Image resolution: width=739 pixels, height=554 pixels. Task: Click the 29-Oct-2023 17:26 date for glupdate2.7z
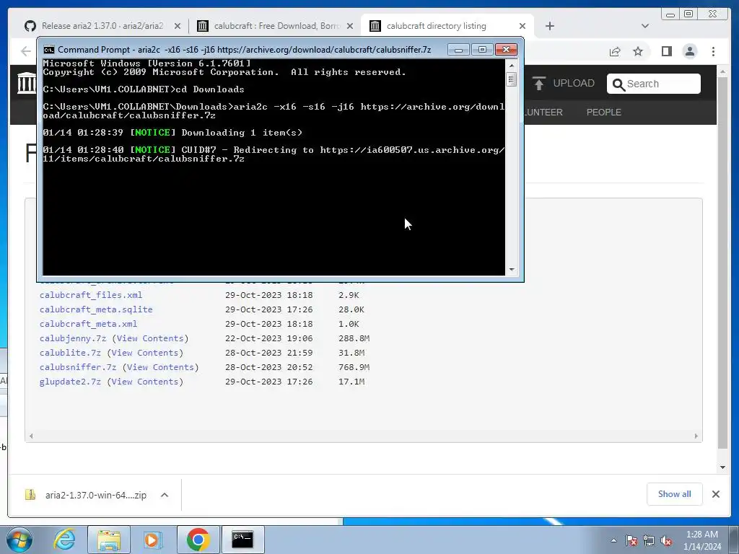pyautogui.click(x=268, y=382)
